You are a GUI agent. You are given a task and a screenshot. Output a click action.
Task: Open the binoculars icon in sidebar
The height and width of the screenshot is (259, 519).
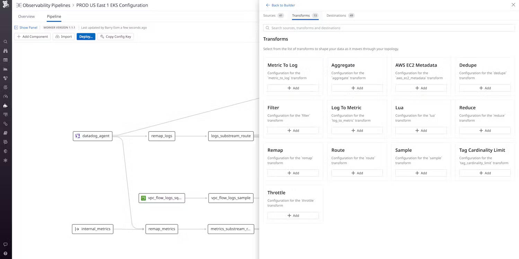click(6, 51)
